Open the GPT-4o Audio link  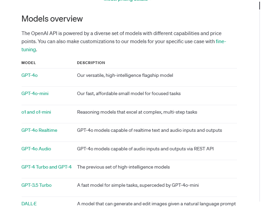pyautogui.click(x=36, y=149)
